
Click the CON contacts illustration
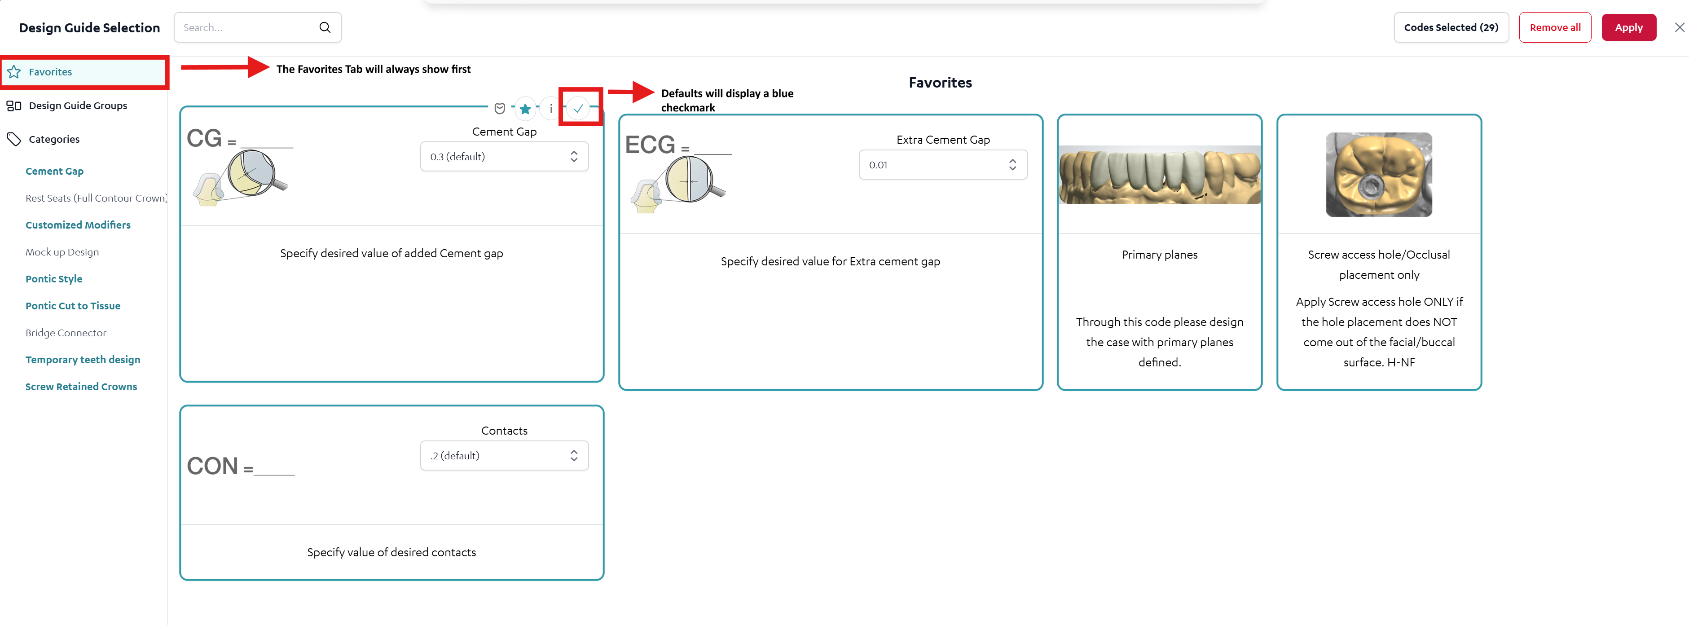point(240,466)
